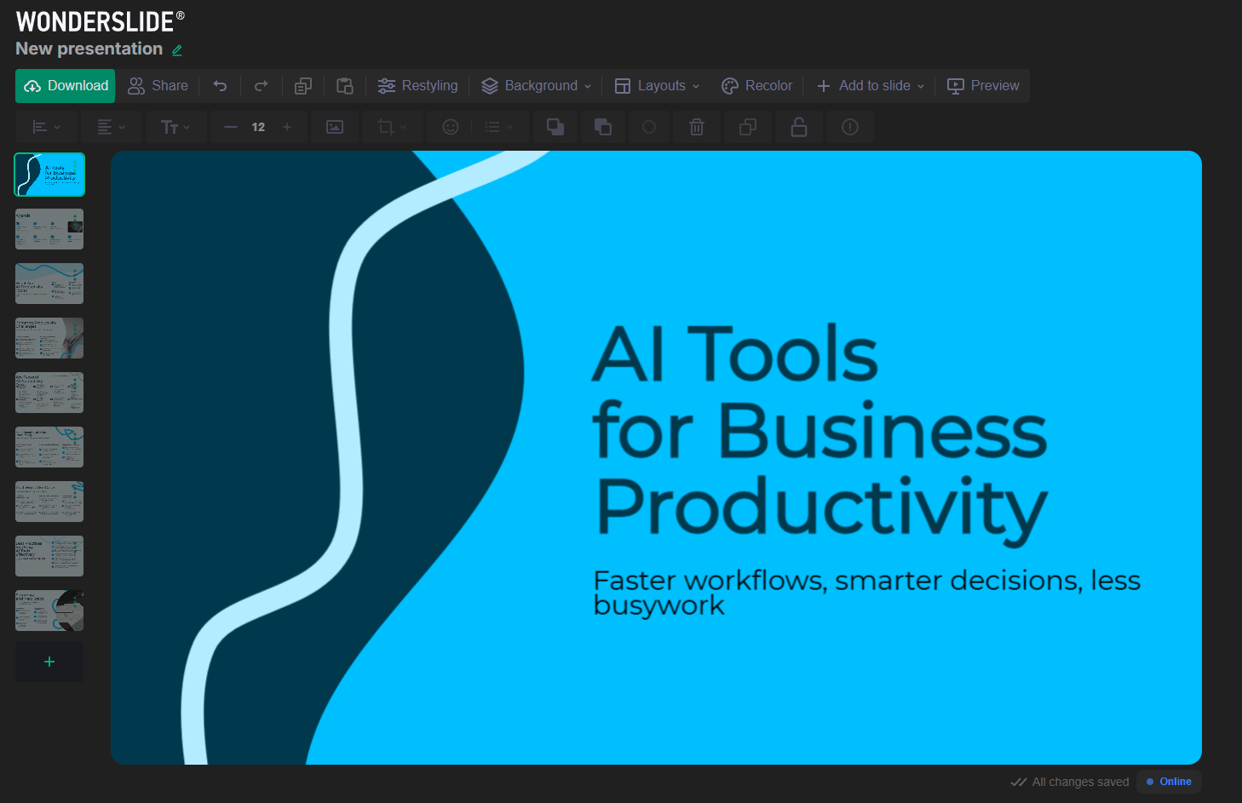Click the undo arrow icon
Image resolution: width=1242 pixels, height=803 pixels.
pyautogui.click(x=220, y=86)
